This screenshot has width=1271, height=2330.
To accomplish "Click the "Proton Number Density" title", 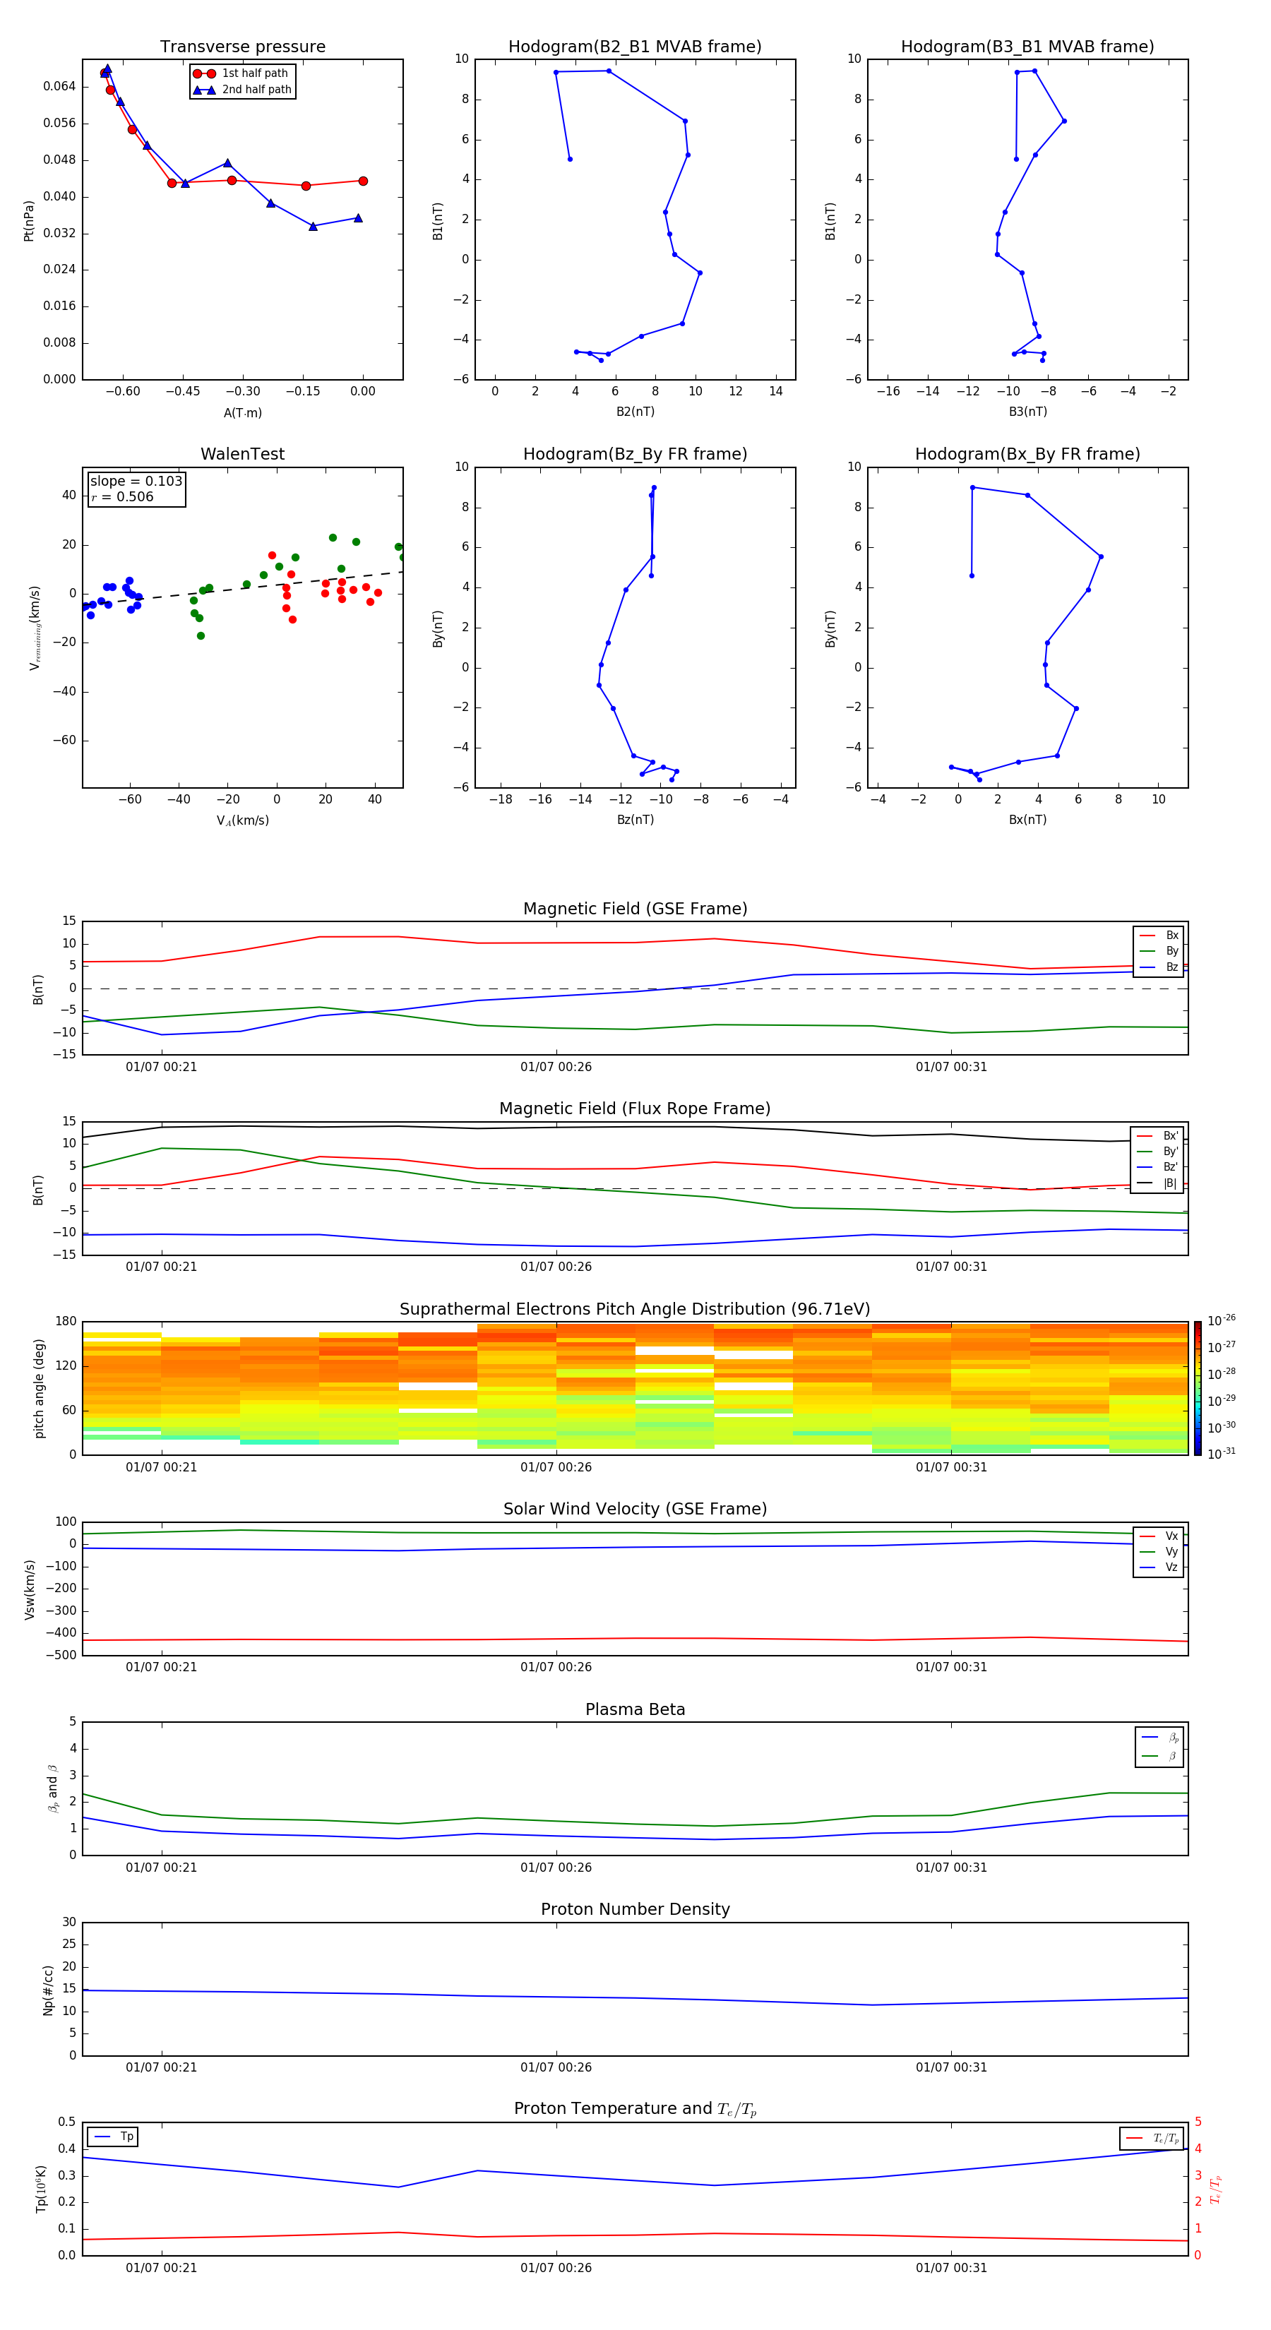I will click(635, 1909).
